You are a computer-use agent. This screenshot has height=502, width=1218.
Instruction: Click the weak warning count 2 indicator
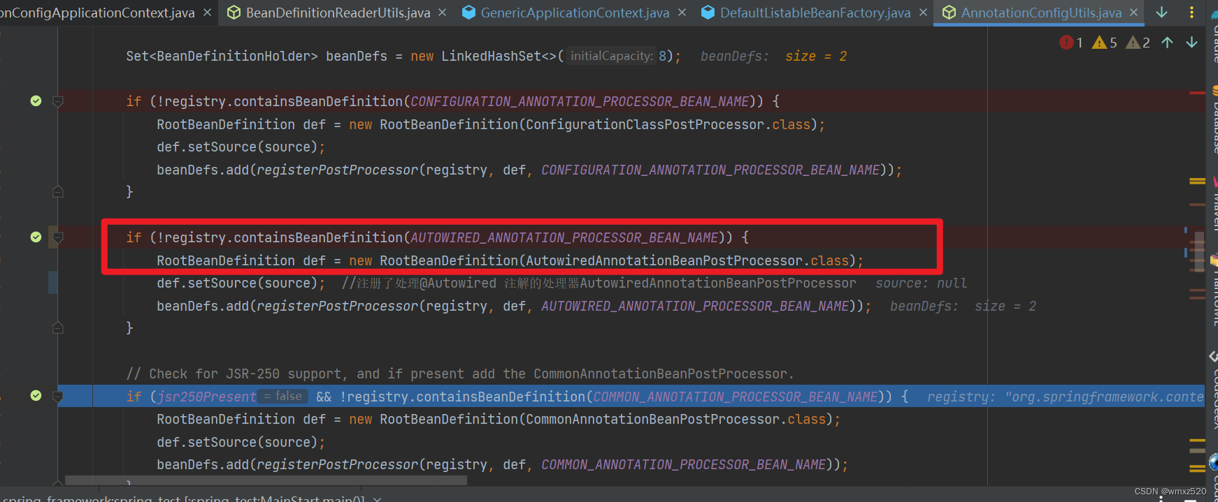pos(1138,43)
